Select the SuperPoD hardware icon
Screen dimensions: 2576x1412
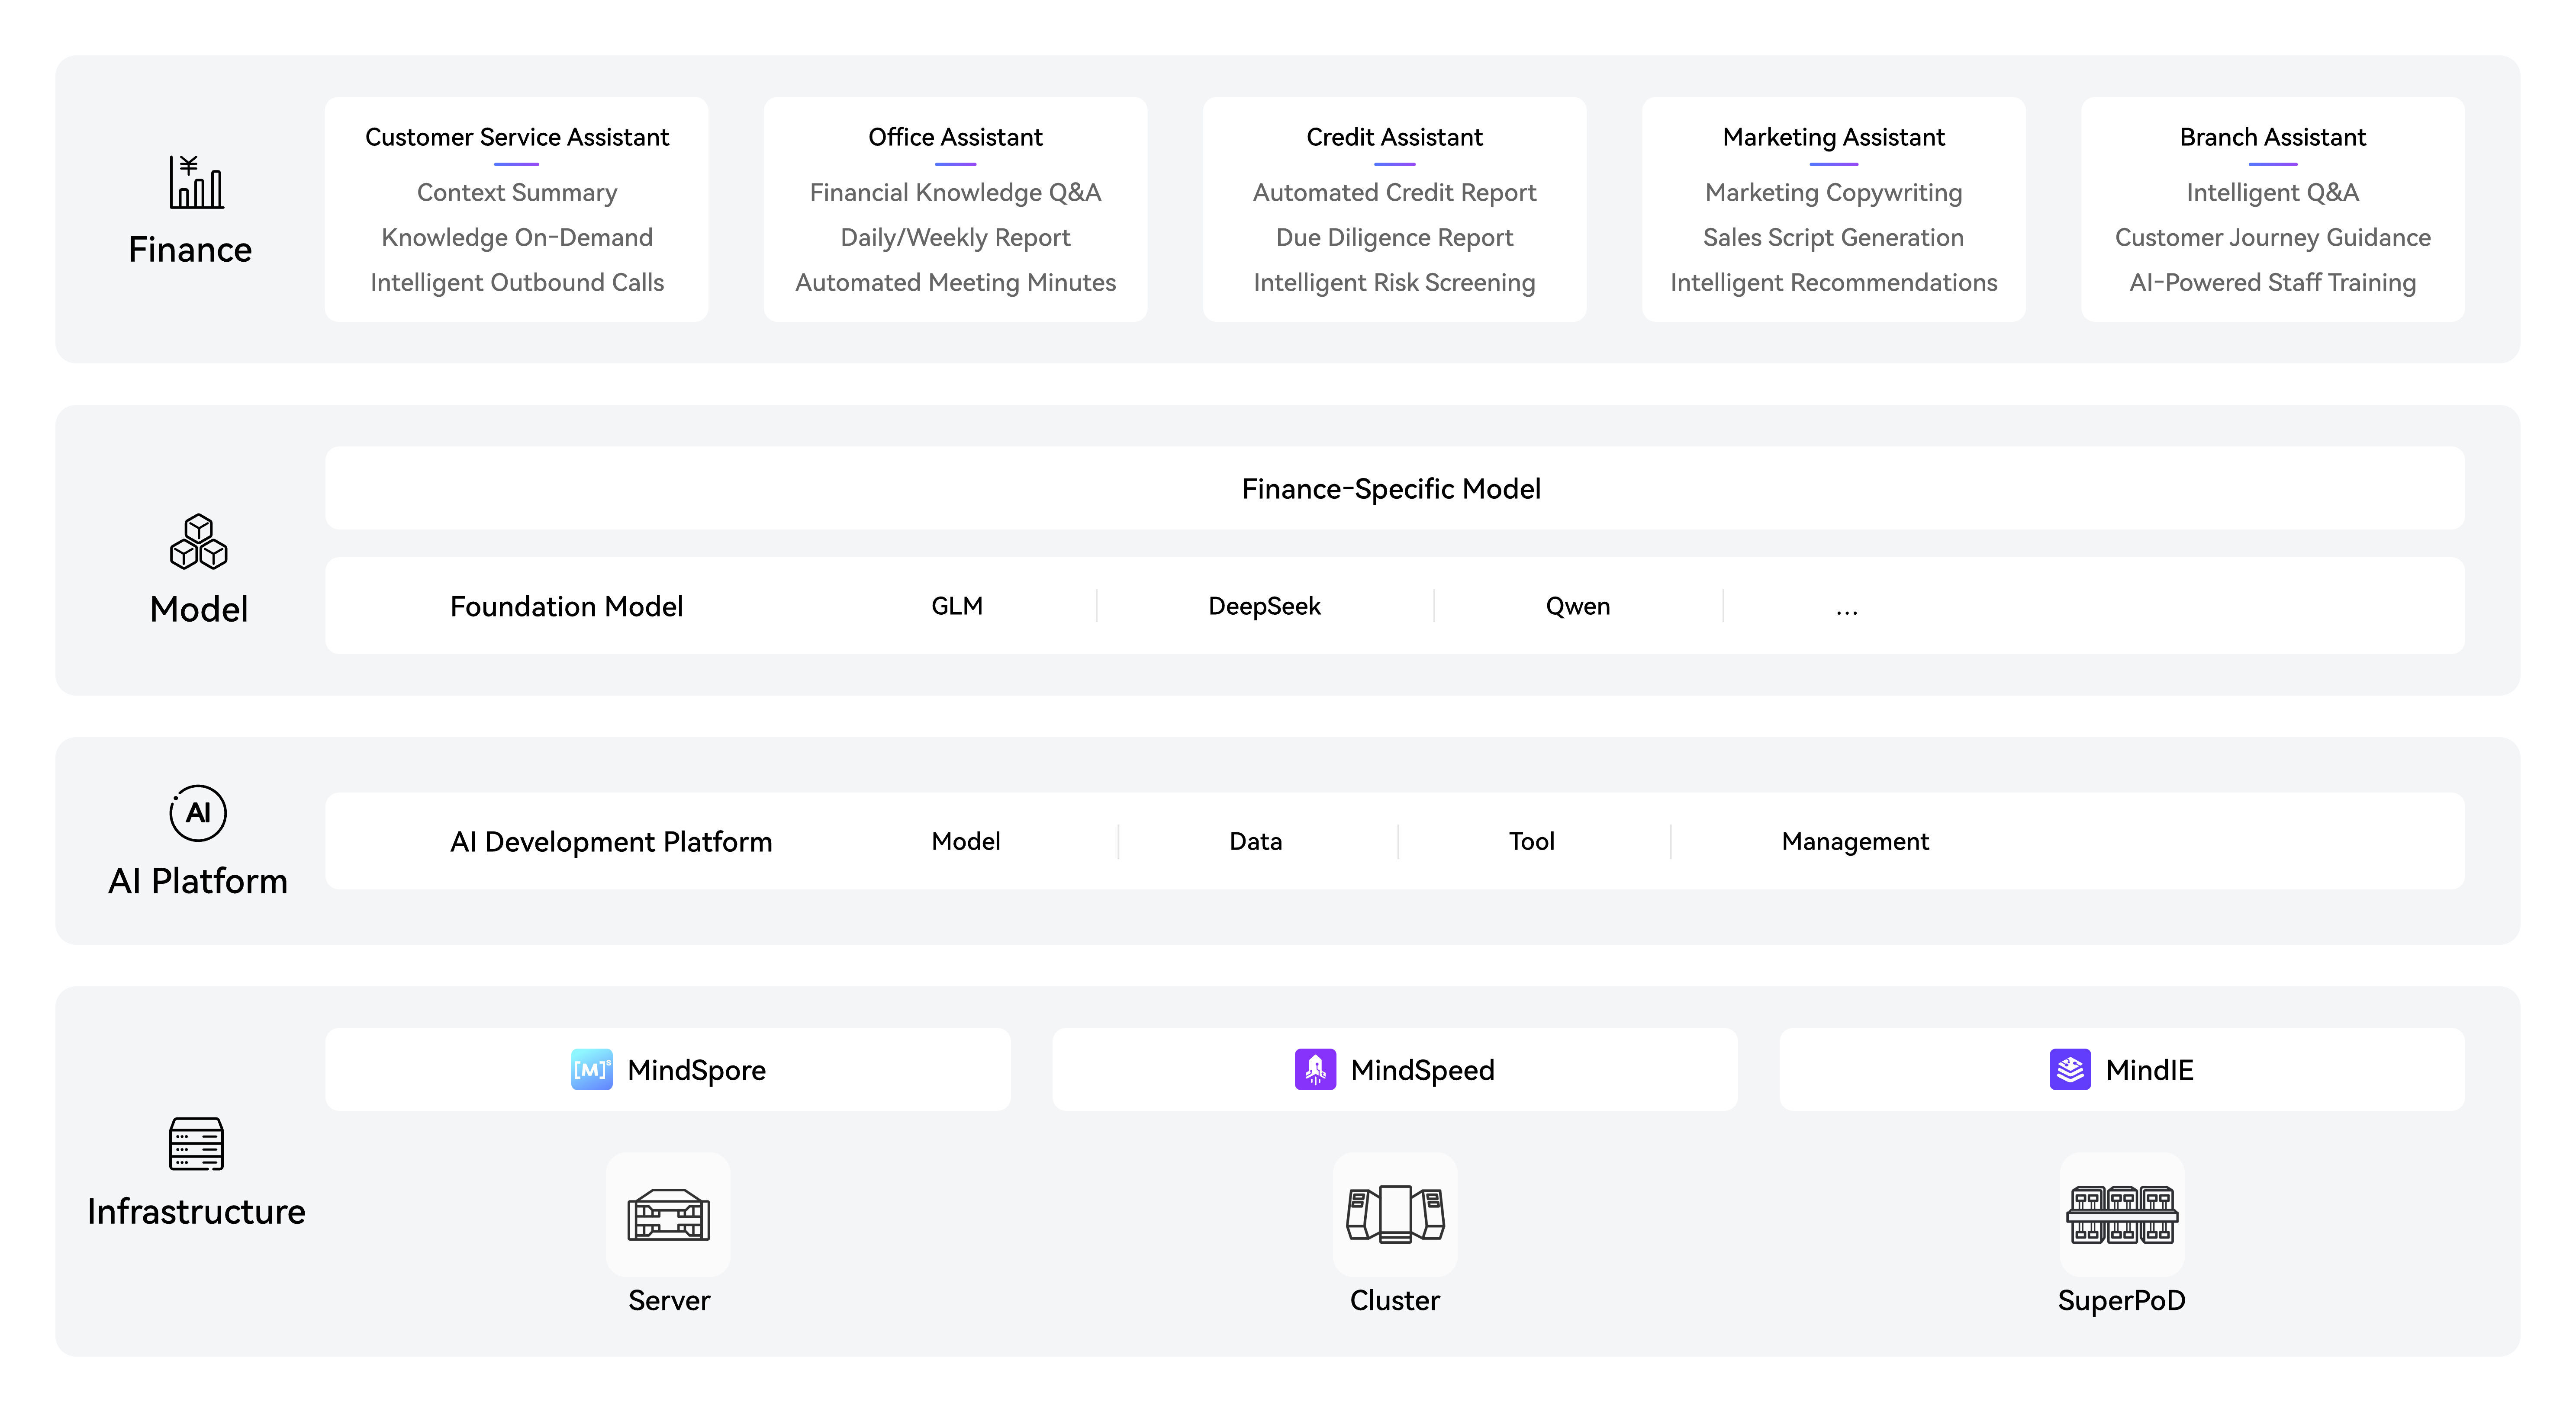coord(2121,1214)
